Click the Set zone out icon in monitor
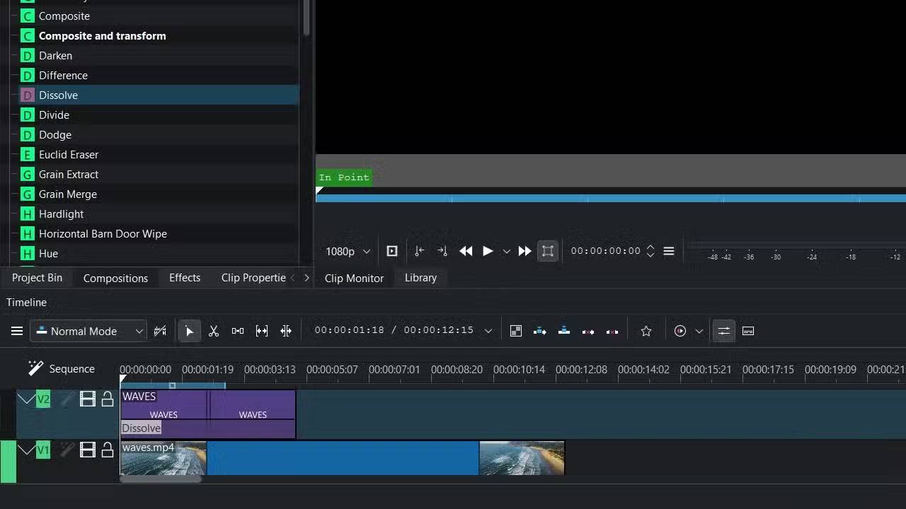Screen dimensions: 906x509 coord(442,251)
